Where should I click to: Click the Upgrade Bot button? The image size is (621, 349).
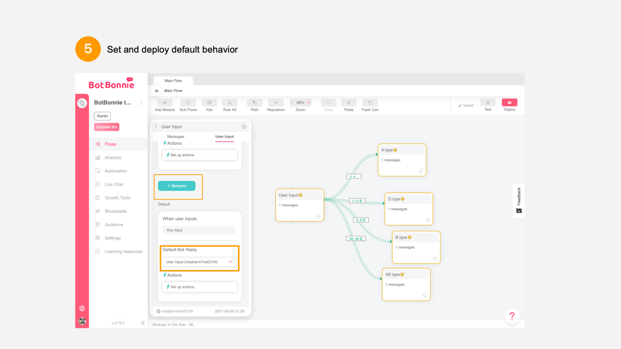click(x=107, y=127)
